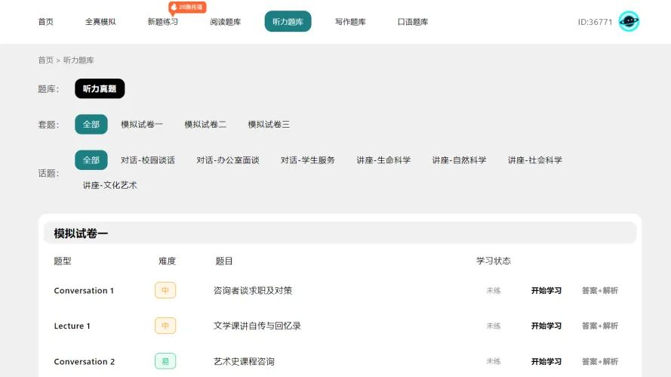Filter topic by 对话-校园谈话
The image size is (671, 377).
[x=148, y=160]
